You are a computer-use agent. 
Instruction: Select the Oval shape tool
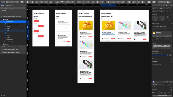click(32, 2)
